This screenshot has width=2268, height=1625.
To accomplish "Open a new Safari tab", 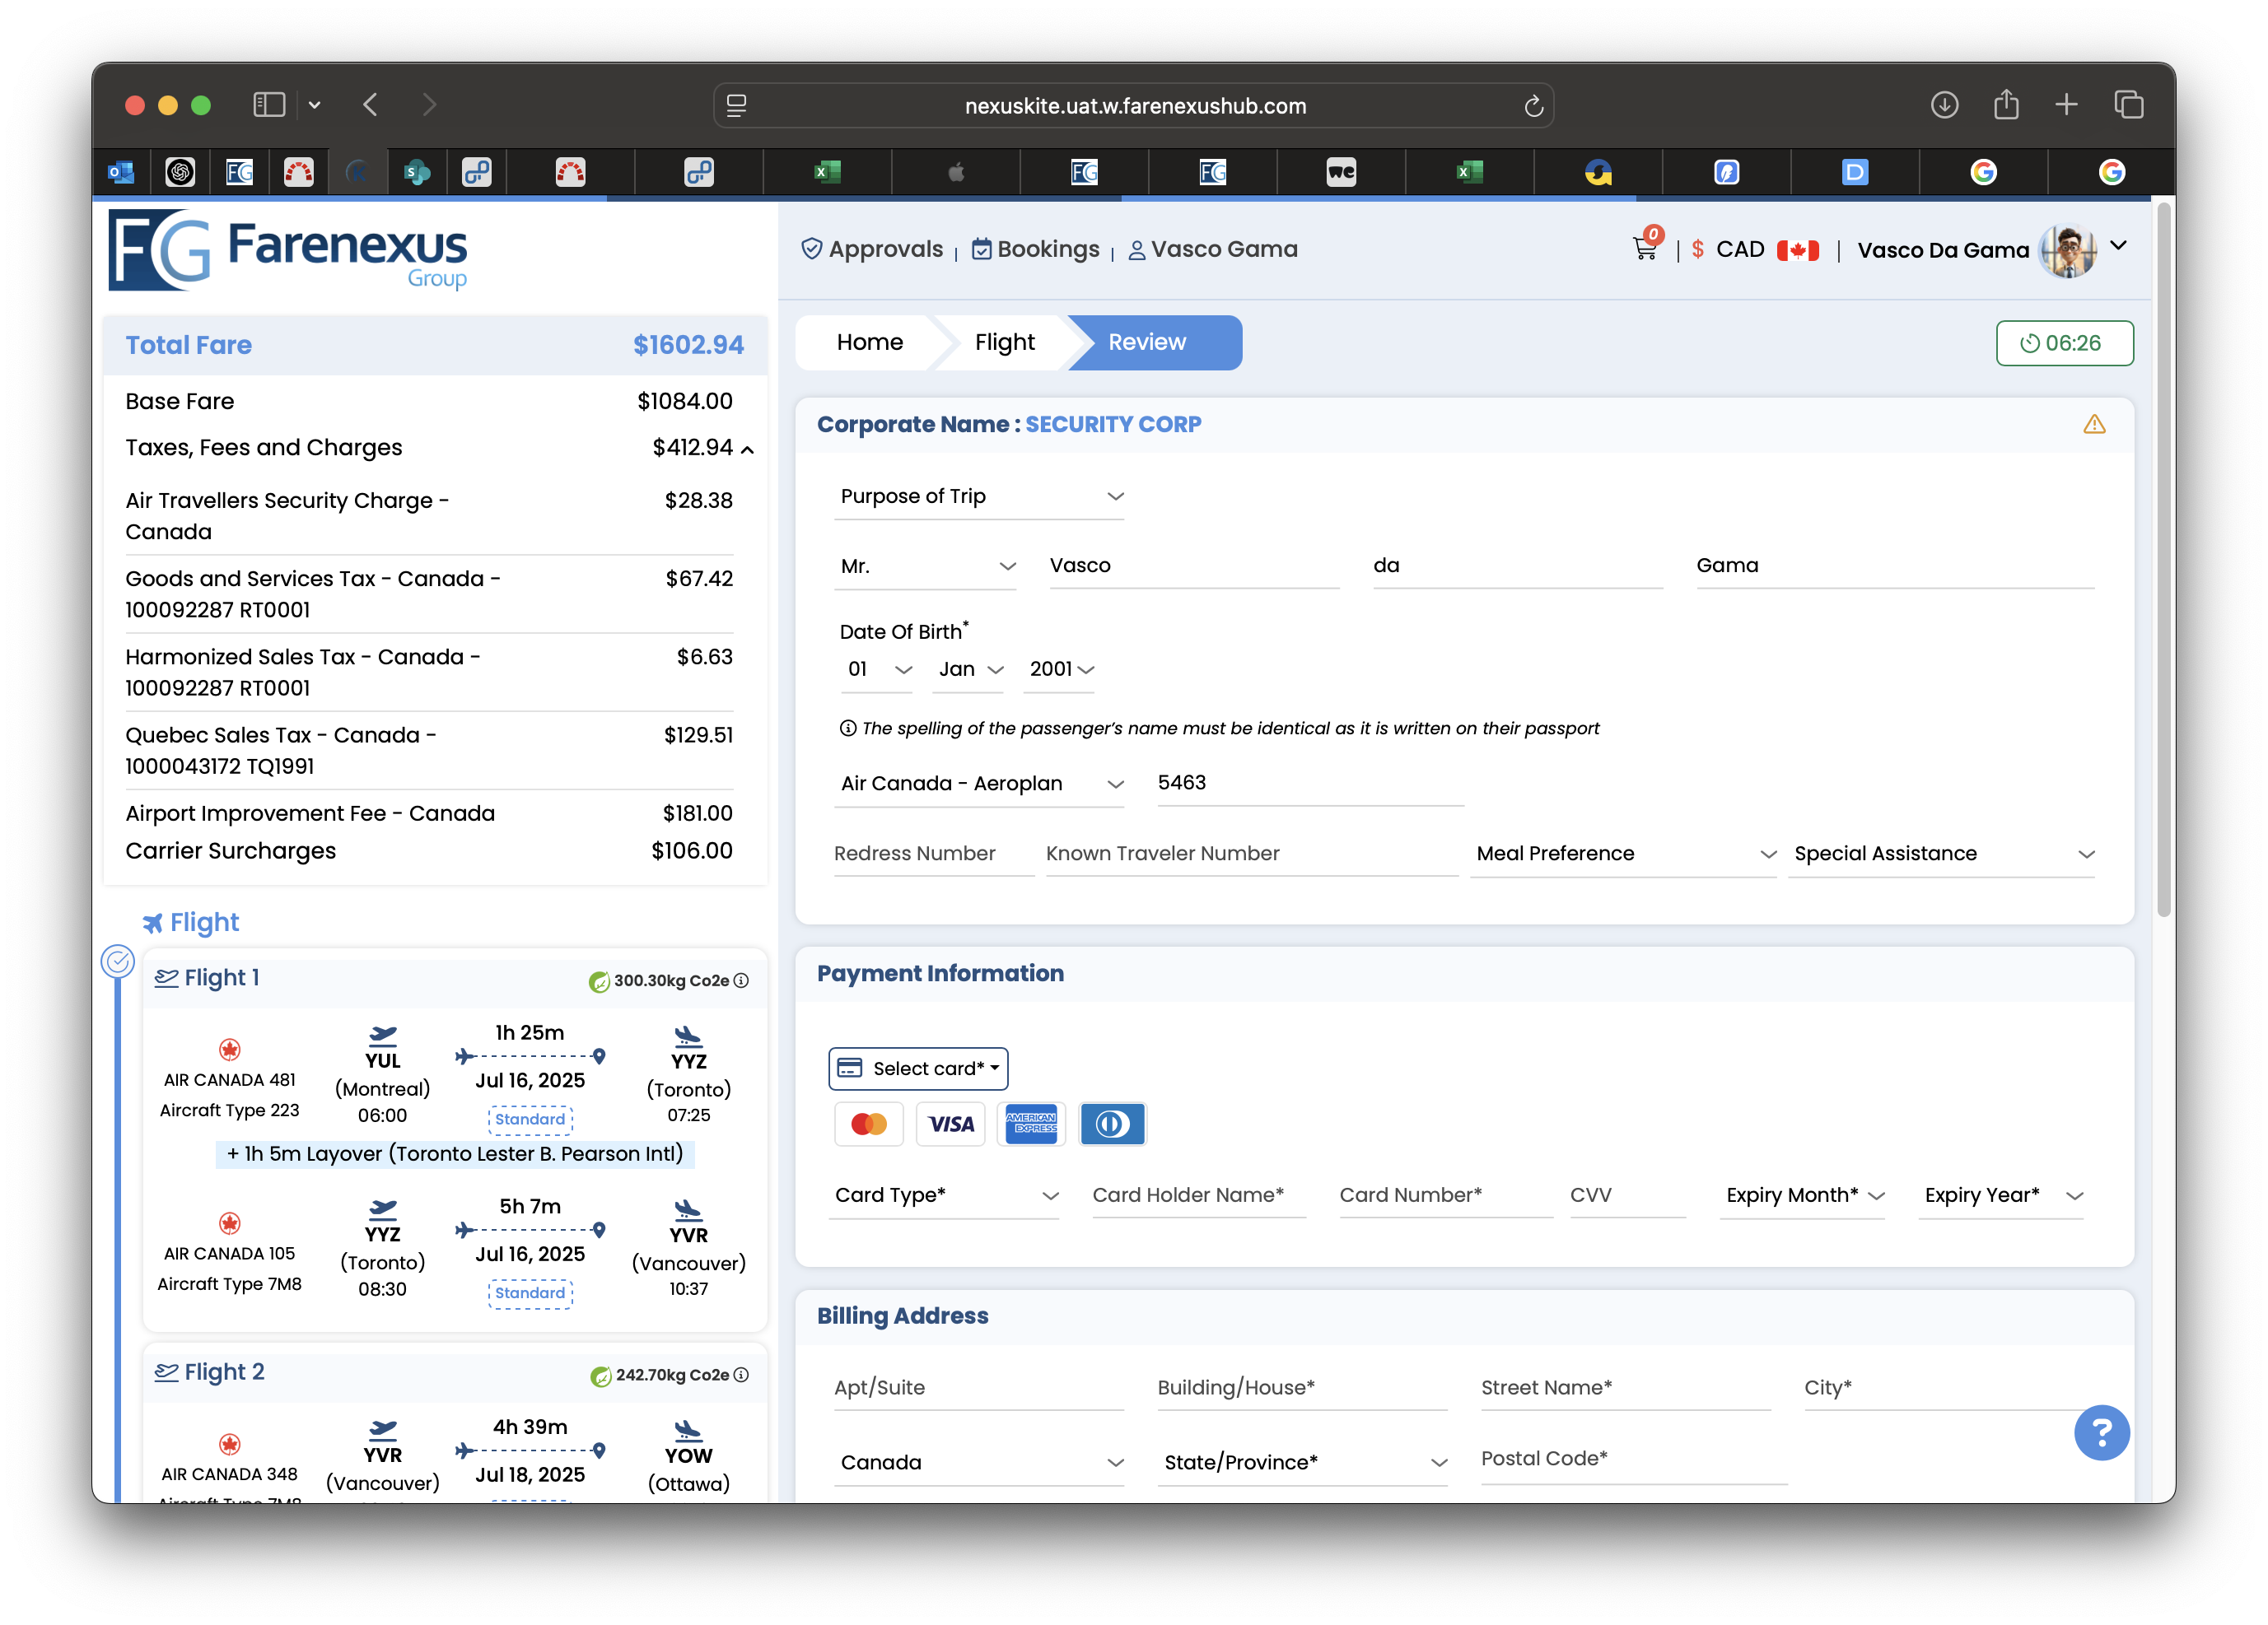I will tap(2067, 104).
